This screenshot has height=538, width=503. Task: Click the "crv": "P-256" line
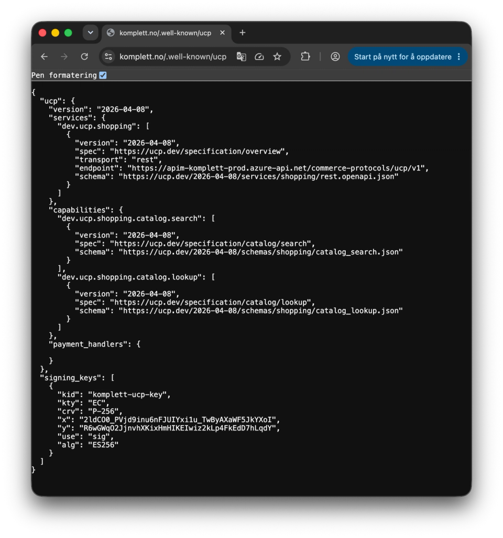pyautogui.click(x=90, y=412)
